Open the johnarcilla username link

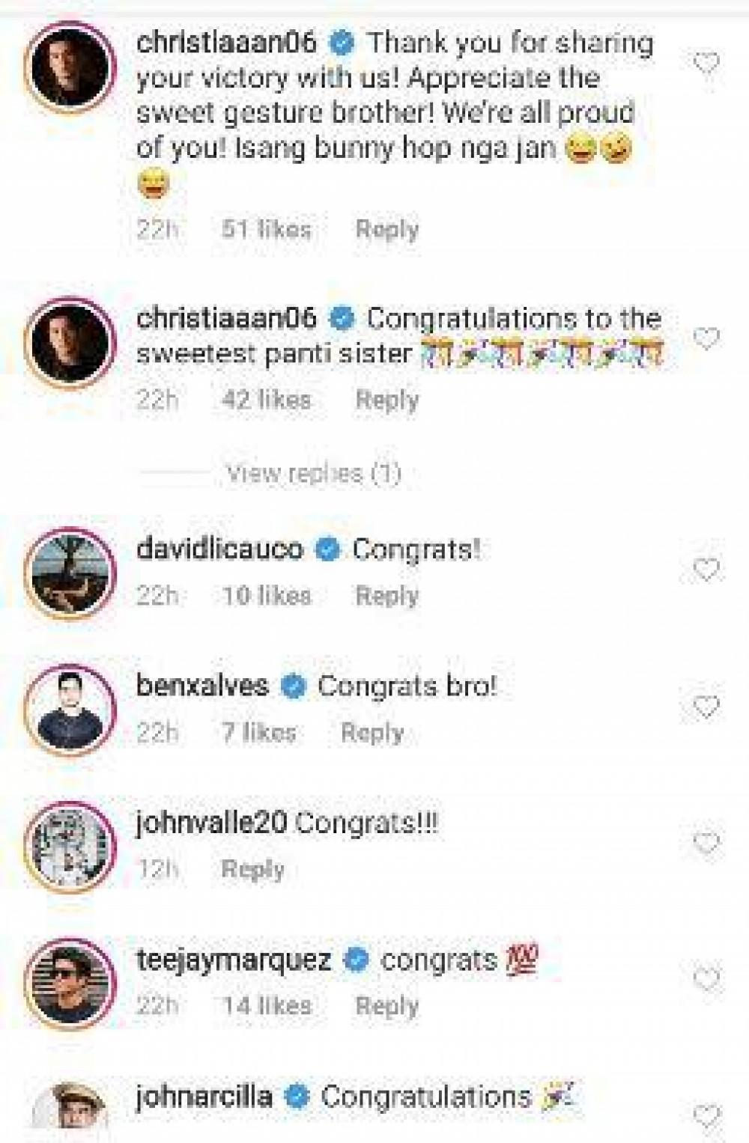click(x=204, y=1097)
